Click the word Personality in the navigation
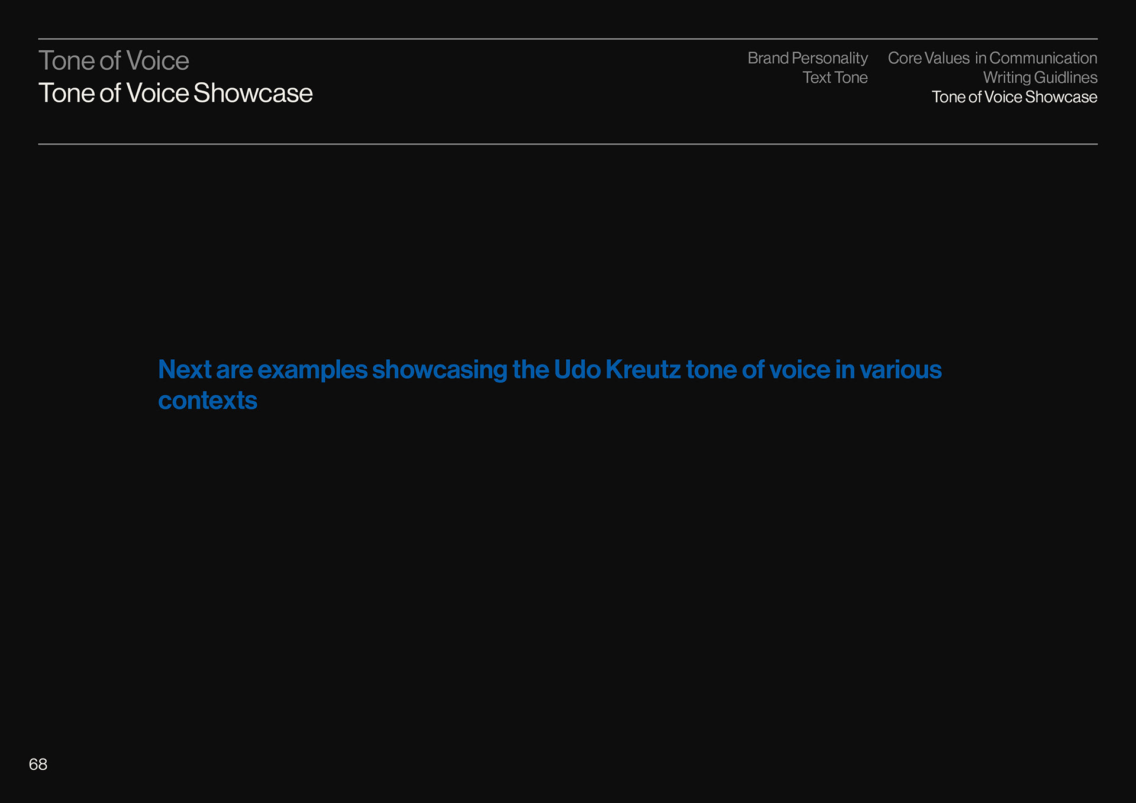Image resolution: width=1136 pixels, height=803 pixels. click(x=830, y=58)
